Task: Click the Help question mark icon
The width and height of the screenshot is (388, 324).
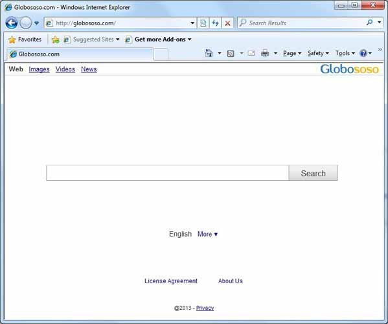Action: 363,53
